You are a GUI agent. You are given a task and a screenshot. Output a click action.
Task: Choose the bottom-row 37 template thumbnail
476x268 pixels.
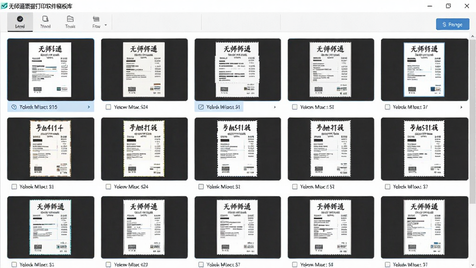pos(424,227)
